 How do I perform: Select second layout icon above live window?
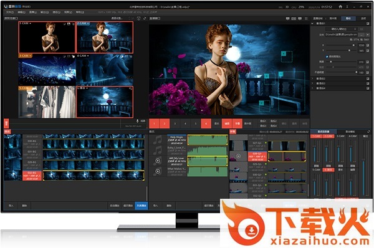coord(294,18)
